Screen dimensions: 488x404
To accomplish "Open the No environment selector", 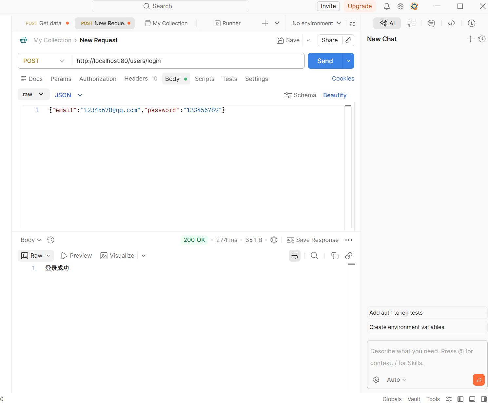I will tap(317, 23).
